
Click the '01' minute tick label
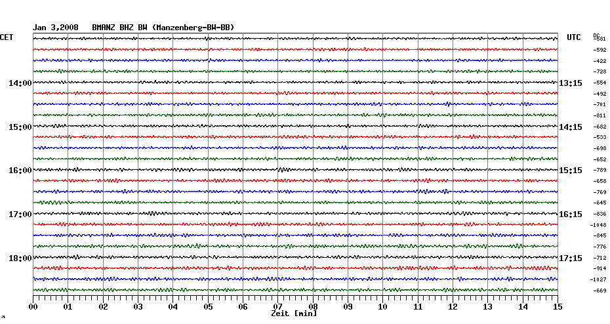pyautogui.click(x=68, y=307)
